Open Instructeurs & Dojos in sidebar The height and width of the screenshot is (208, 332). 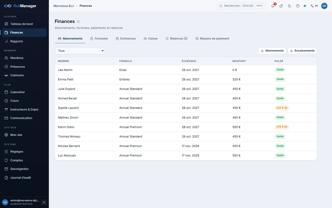point(24,109)
